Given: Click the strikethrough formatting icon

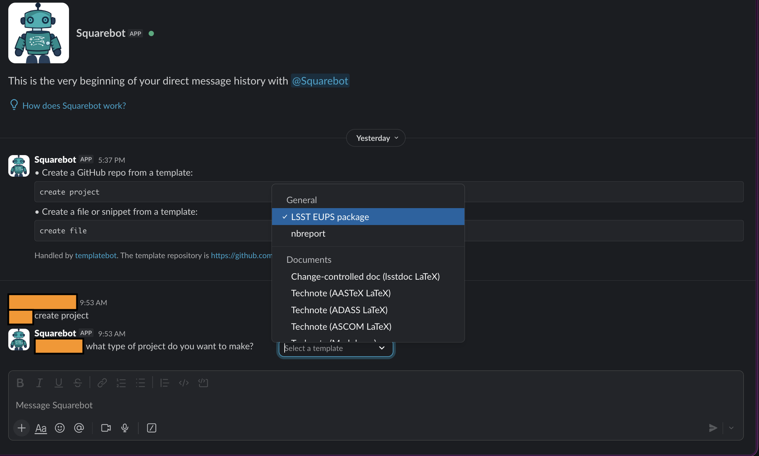Looking at the screenshot, I should pyautogui.click(x=78, y=383).
